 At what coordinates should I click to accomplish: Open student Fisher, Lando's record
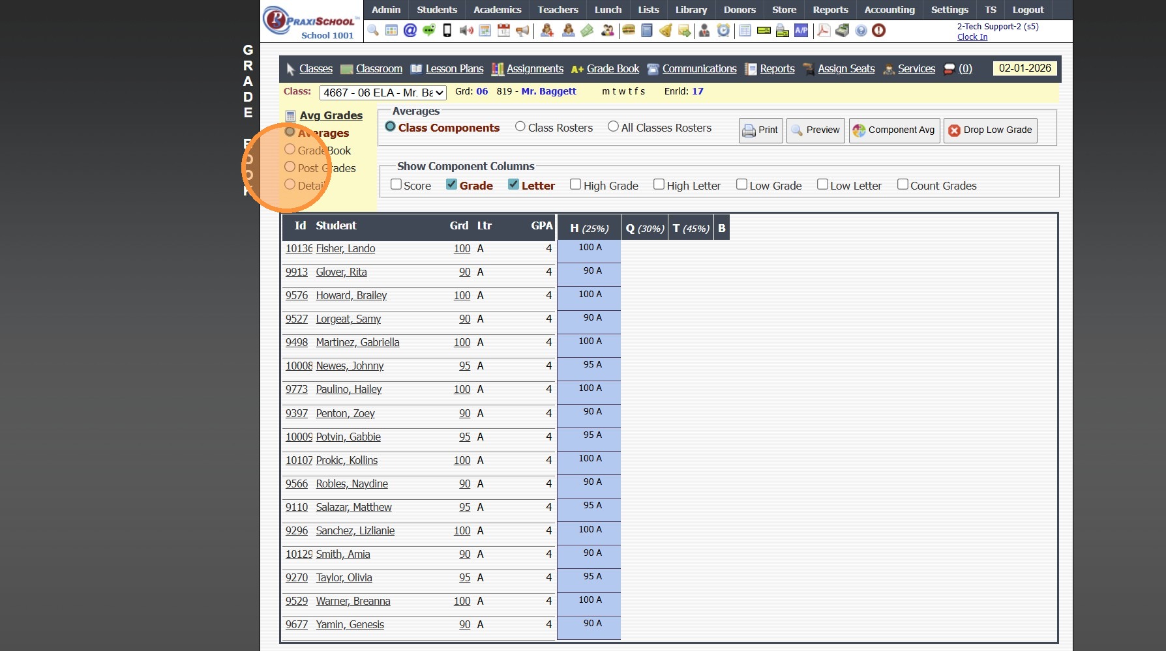click(346, 249)
